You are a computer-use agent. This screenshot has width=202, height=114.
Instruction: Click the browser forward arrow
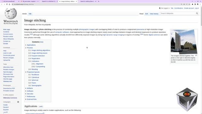4,4
